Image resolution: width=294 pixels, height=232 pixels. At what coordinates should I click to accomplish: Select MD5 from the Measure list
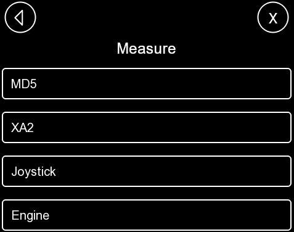click(x=147, y=84)
